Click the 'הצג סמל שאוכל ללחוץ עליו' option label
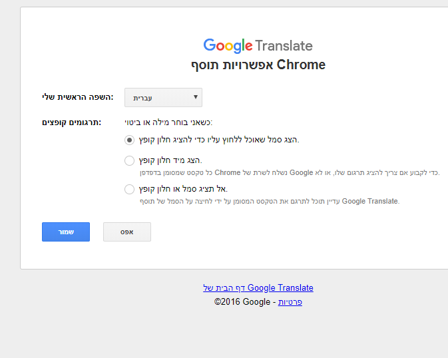Viewport: 448px width, 358px height. coord(219,140)
